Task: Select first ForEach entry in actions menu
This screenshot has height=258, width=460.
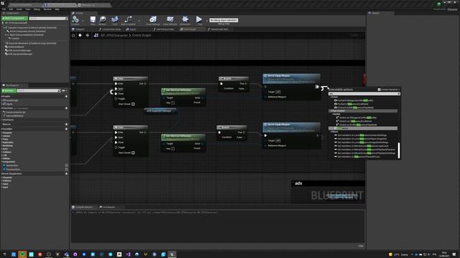Action: coord(354,100)
